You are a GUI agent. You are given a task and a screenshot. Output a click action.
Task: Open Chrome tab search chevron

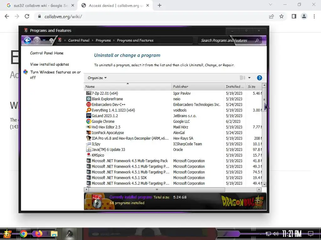[x=271, y=4]
